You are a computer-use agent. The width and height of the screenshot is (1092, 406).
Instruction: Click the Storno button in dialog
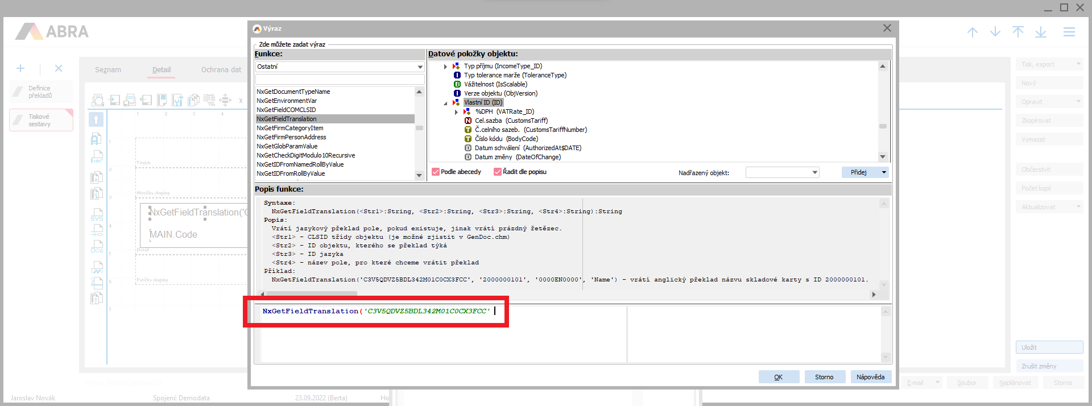click(x=824, y=377)
